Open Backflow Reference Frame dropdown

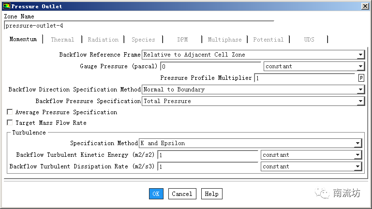pos(360,55)
